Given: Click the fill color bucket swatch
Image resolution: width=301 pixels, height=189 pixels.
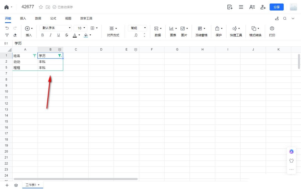Looking at the screenshot, I should point(86,35).
